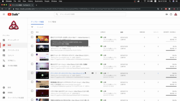Click the チャンネル内で検索 search field
Image resolution: width=180 pixels, height=101 pixels.
point(90,14)
